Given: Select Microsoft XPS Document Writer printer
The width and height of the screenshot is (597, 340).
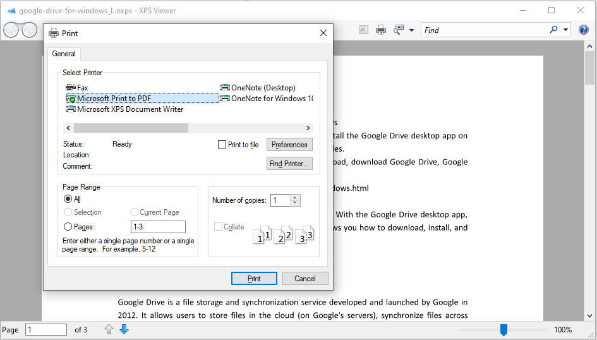Looking at the screenshot, I should 124,109.
